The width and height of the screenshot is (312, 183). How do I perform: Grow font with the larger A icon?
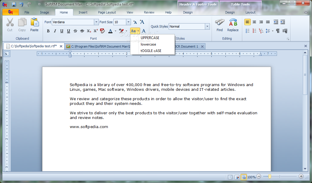pos(142,22)
